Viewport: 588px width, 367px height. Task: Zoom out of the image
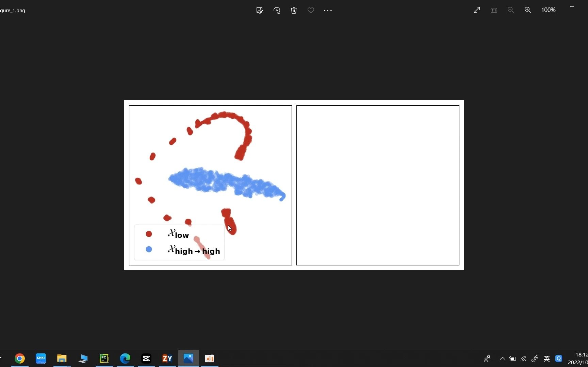(x=511, y=10)
